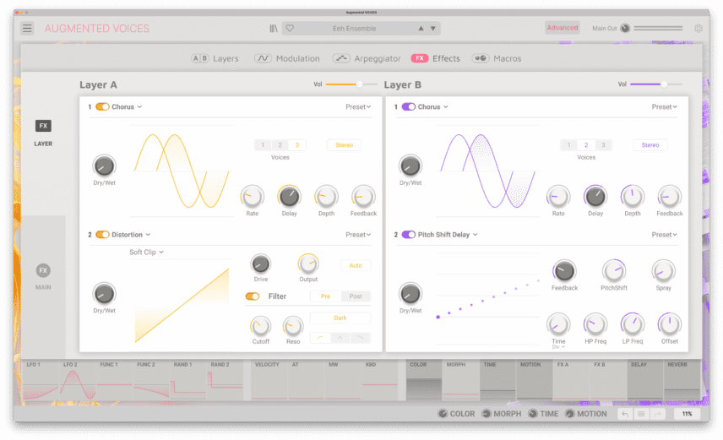Viewport: 723px width, 440px height.
Task: Click the Distortion Drive knob
Action: (x=260, y=263)
